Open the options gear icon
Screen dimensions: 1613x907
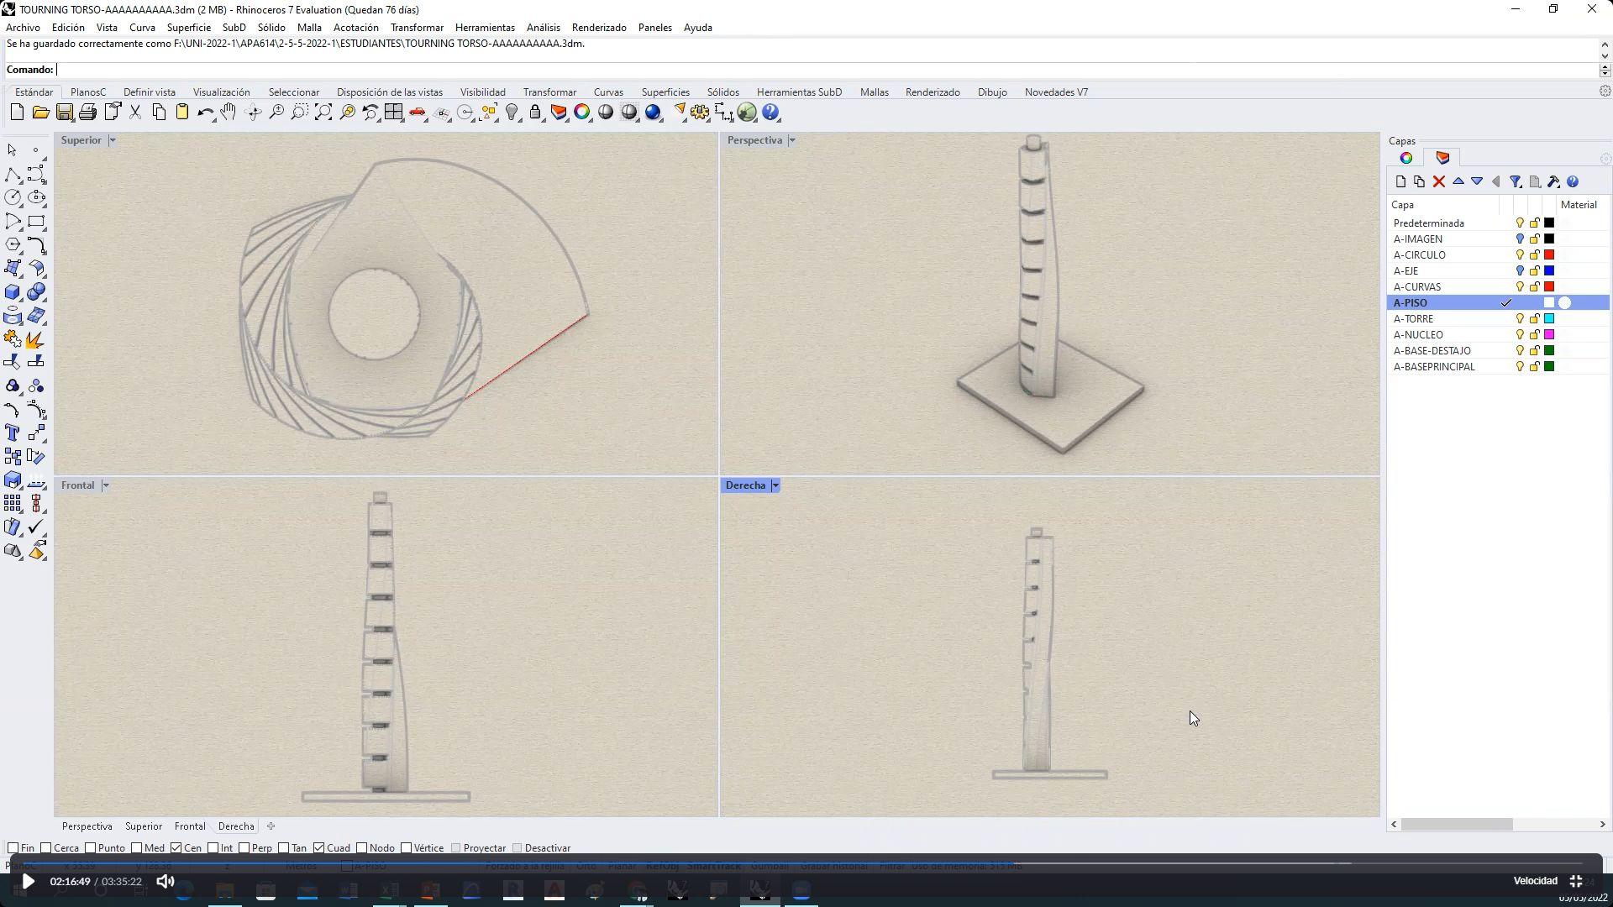(x=700, y=113)
